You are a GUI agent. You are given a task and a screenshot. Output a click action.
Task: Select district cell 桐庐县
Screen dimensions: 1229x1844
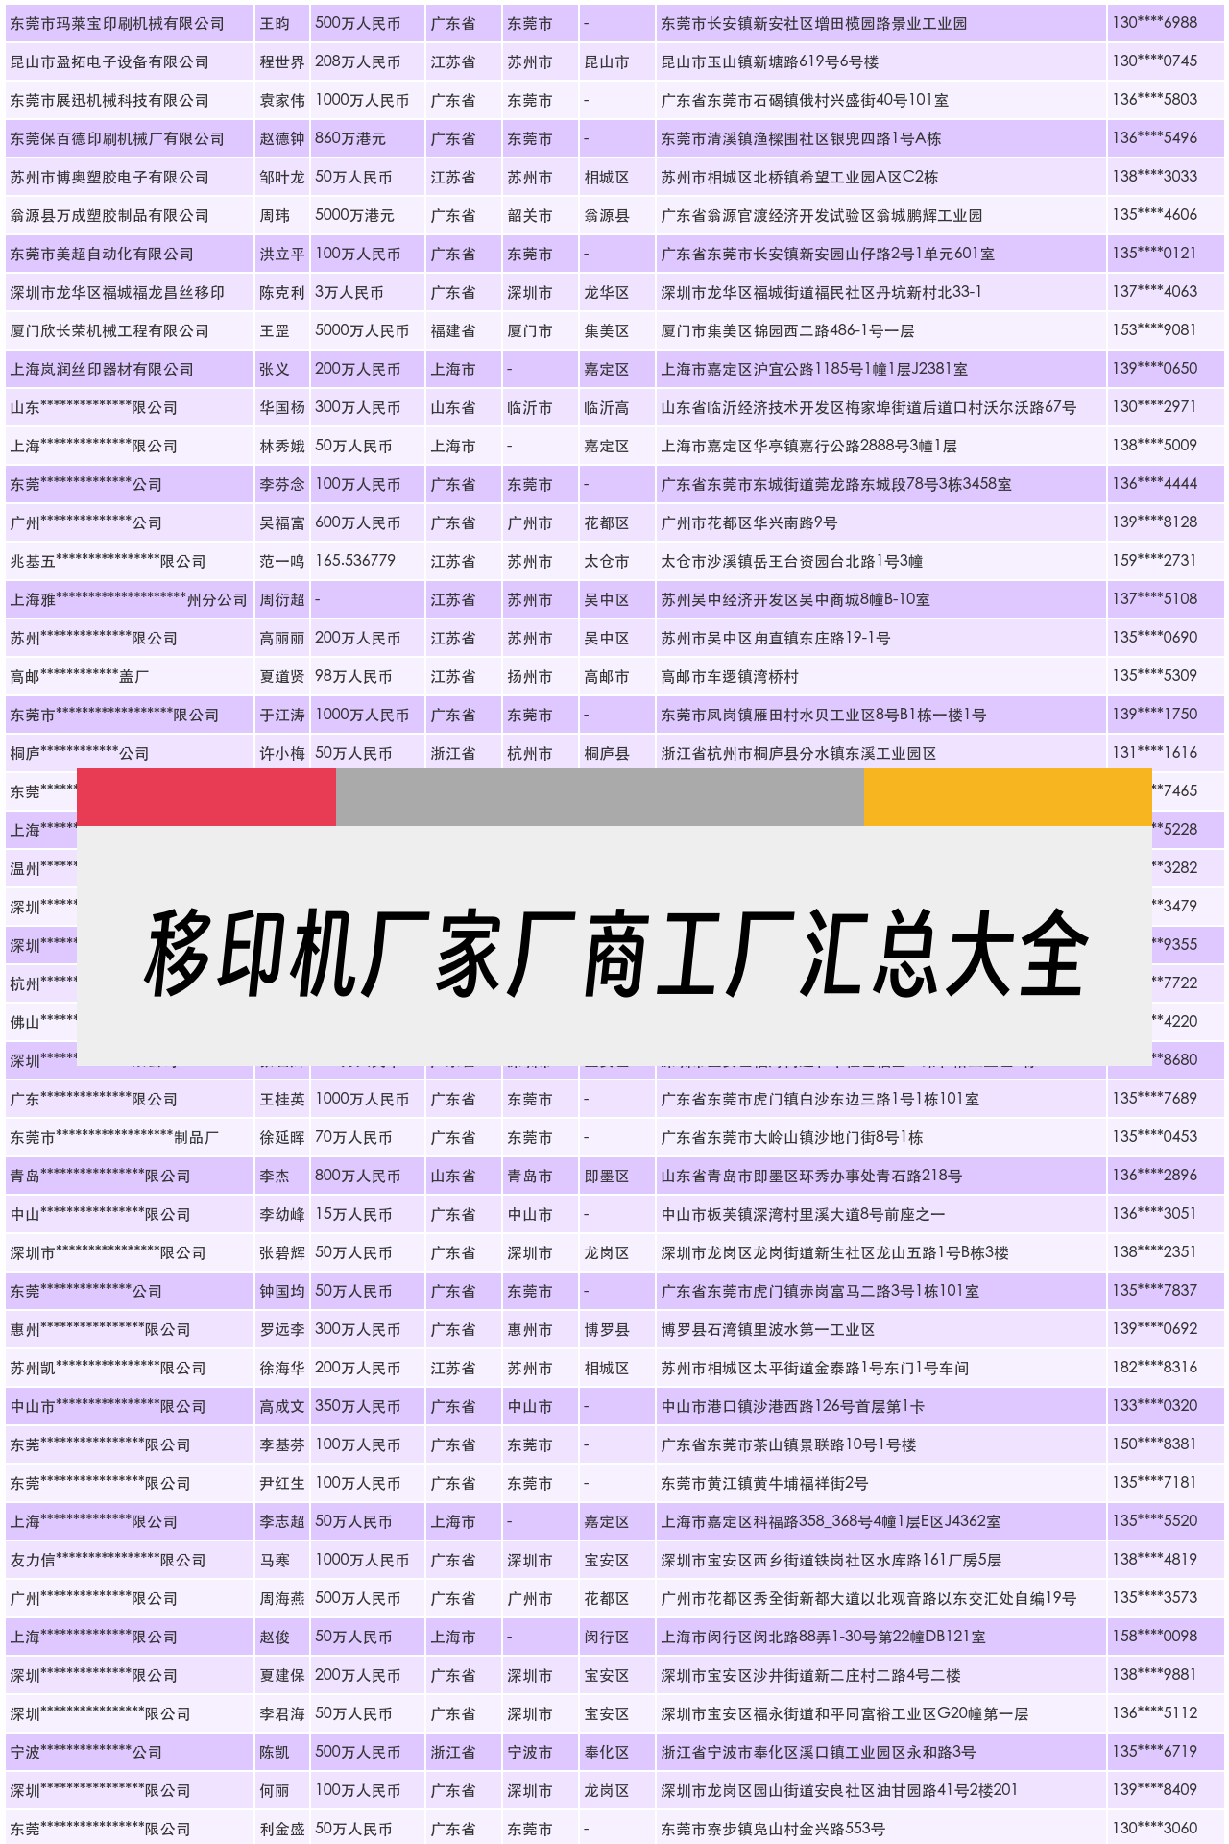pos(607,753)
